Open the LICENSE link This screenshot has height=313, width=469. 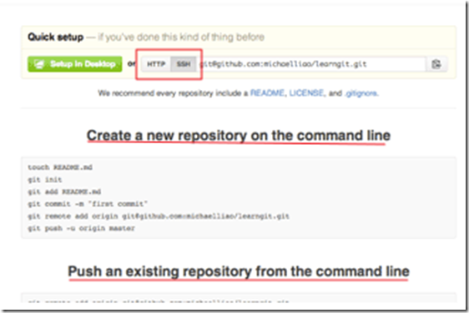click(x=306, y=93)
